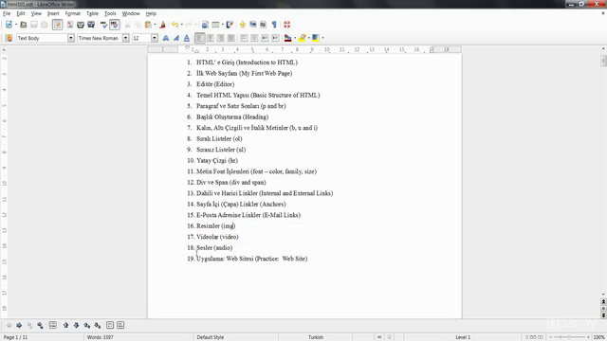Image resolution: width=607 pixels, height=341 pixels.
Task: Click Decrease Indent icon
Action: click(265, 38)
